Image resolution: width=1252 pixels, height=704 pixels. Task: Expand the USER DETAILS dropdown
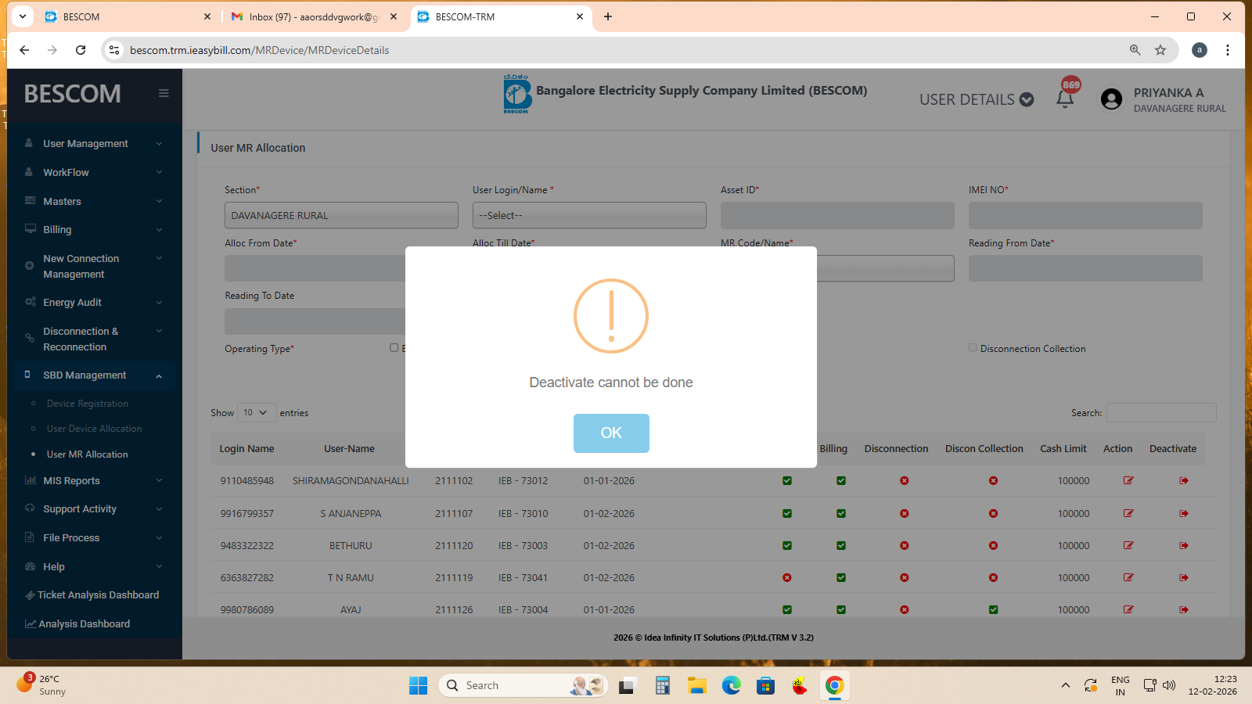tap(976, 99)
